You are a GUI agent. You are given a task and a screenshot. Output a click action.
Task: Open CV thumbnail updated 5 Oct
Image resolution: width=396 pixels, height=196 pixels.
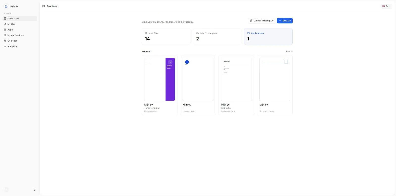pos(198,79)
